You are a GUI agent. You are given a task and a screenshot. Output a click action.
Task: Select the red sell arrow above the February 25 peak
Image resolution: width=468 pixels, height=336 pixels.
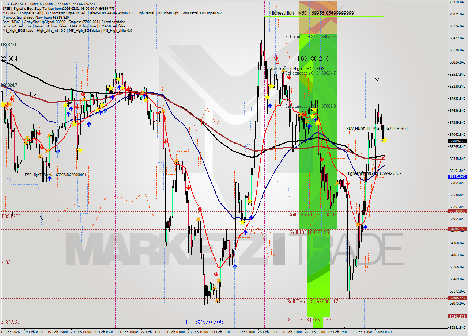coord(276,57)
